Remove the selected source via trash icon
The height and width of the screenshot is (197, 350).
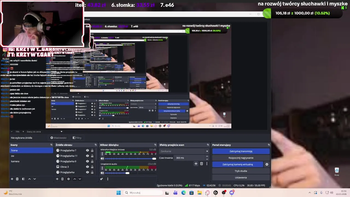[x=62, y=179]
